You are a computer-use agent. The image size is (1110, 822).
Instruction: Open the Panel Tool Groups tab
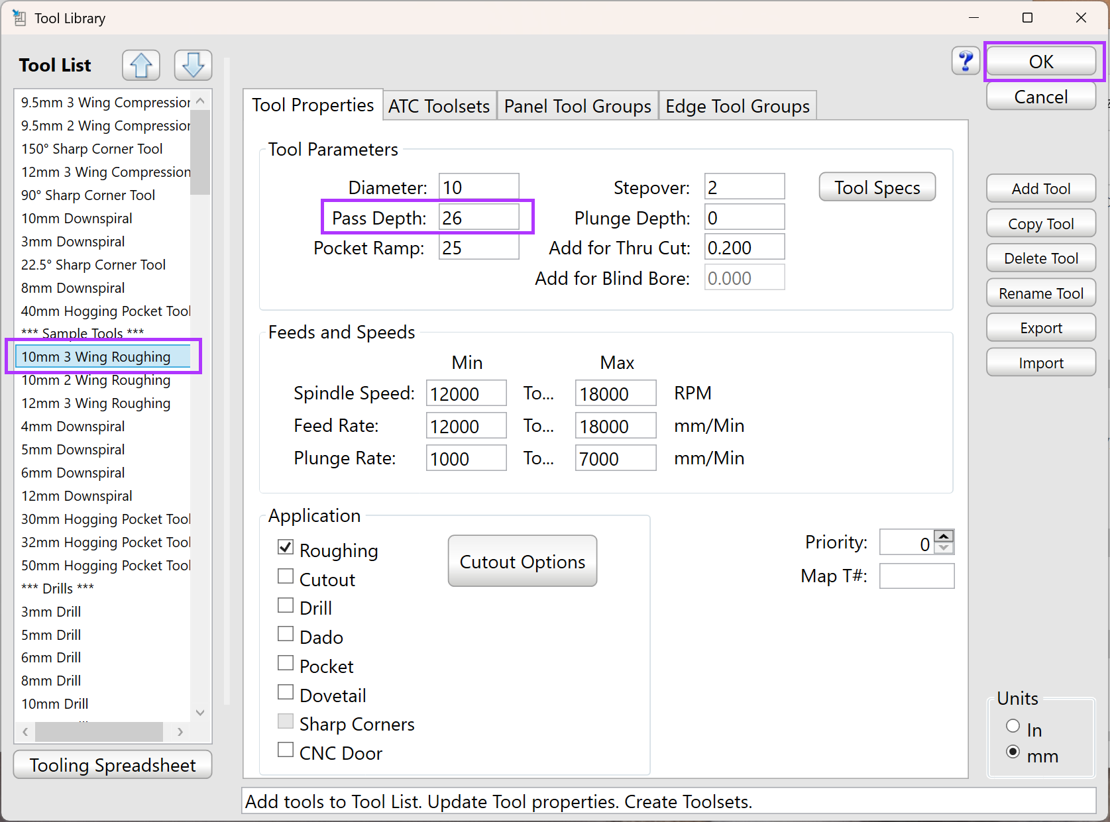click(577, 106)
